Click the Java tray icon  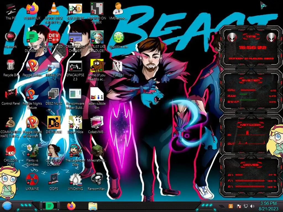[x=231, y=206]
